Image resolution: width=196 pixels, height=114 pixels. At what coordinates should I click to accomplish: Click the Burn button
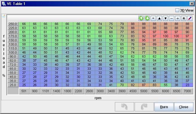click(x=164, y=107)
